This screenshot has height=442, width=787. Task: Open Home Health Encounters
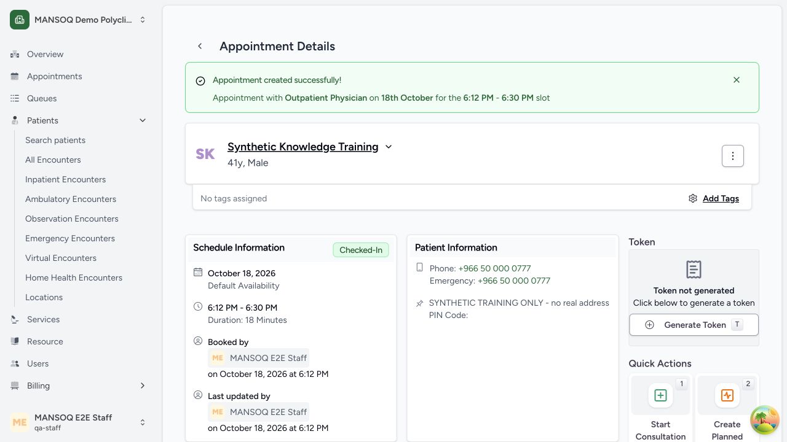click(x=74, y=277)
